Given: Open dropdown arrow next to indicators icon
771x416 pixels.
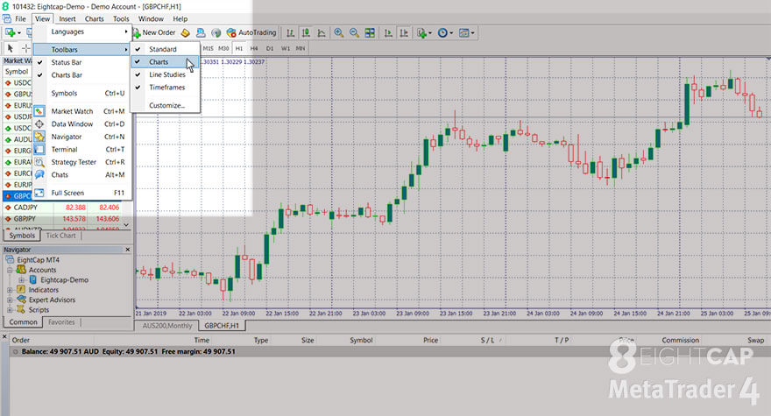Looking at the screenshot, I should (430, 33).
